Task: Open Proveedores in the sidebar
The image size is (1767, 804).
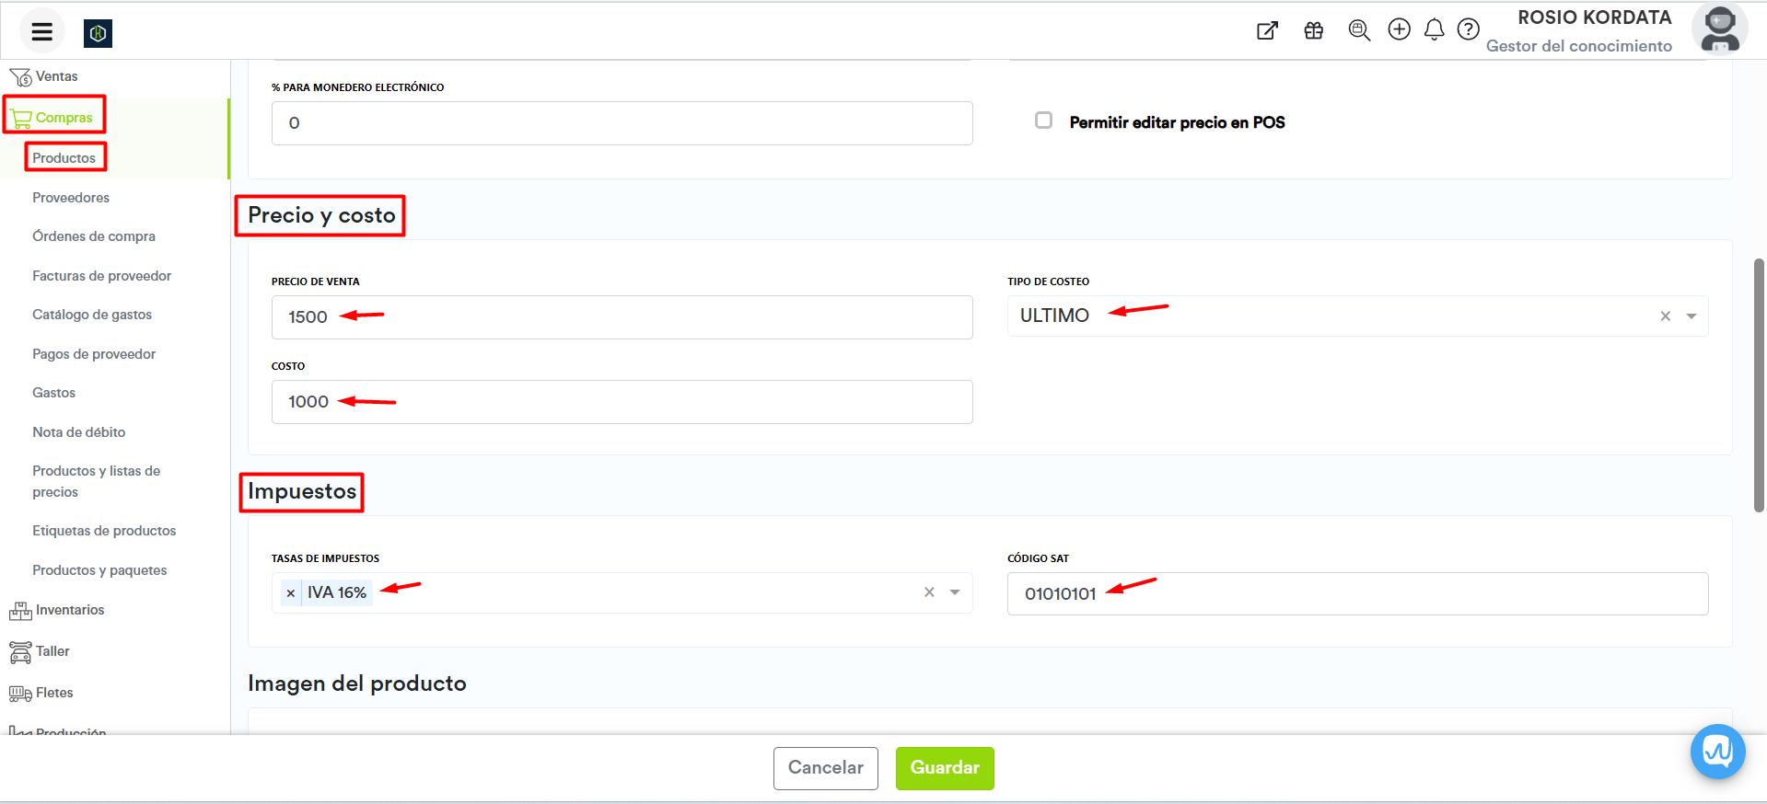Action: [x=71, y=198]
